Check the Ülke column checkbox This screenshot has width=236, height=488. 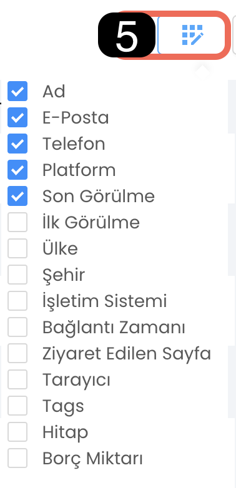[17, 248]
